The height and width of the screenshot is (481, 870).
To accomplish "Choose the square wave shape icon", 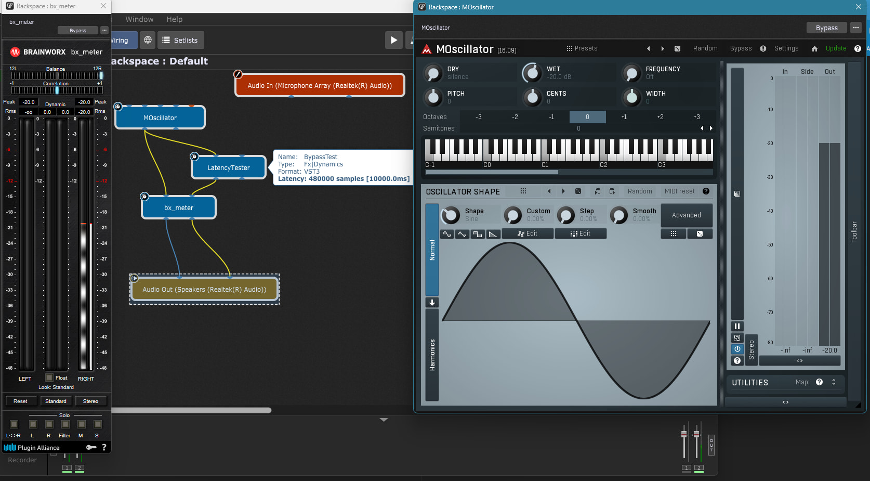I will pyautogui.click(x=477, y=234).
